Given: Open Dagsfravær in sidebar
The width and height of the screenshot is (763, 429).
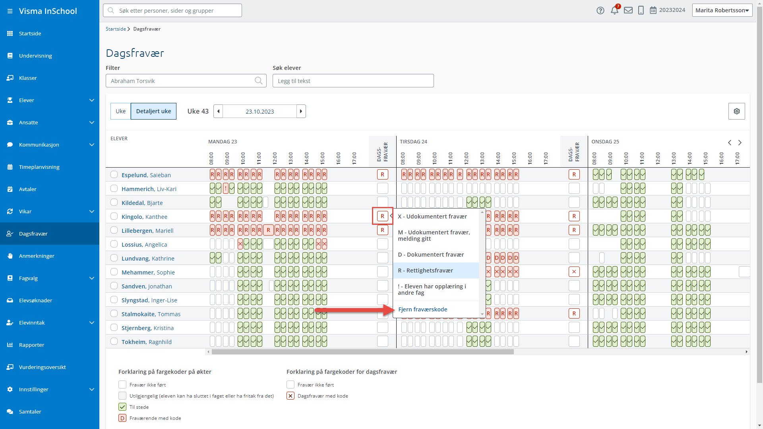Looking at the screenshot, I should coord(50,234).
